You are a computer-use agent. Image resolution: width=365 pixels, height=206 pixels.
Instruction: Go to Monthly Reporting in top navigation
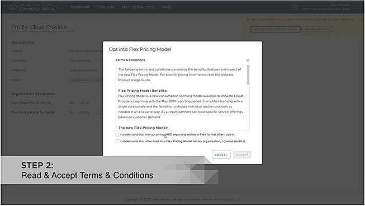click(x=138, y=7)
